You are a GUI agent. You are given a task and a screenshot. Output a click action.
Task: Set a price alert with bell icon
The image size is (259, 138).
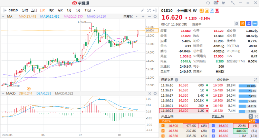click(x=237, y=23)
